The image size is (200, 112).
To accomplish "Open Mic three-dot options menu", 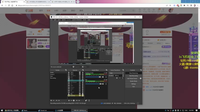I will 106,84.
